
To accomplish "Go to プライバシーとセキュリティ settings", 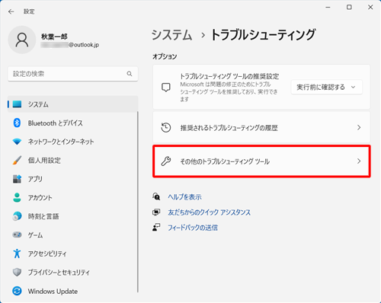I will tap(72, 273).
